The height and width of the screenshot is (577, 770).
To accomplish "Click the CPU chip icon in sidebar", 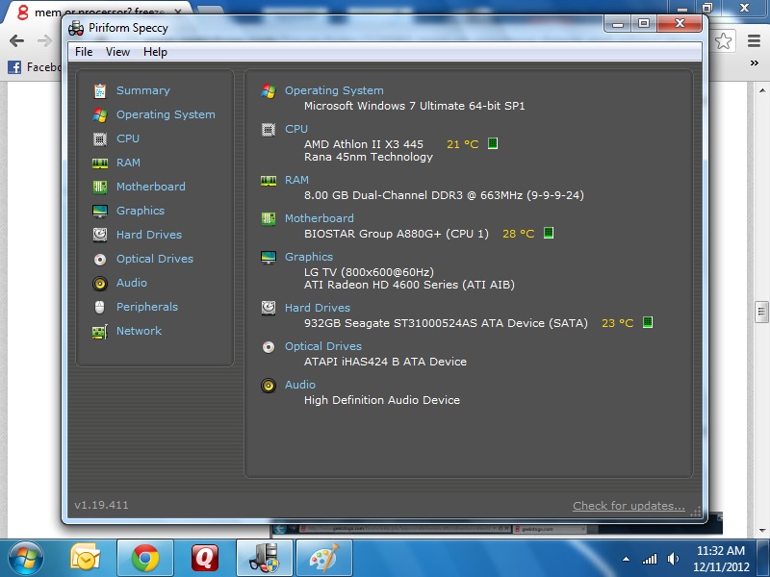I will pyautogui.click(x=100, y=138).
